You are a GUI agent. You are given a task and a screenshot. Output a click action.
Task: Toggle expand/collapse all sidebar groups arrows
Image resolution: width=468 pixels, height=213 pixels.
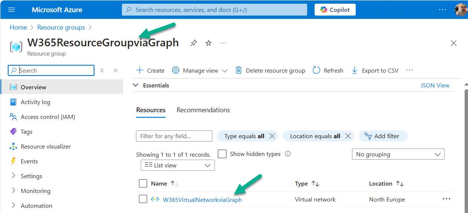click(x=102, y=70)
